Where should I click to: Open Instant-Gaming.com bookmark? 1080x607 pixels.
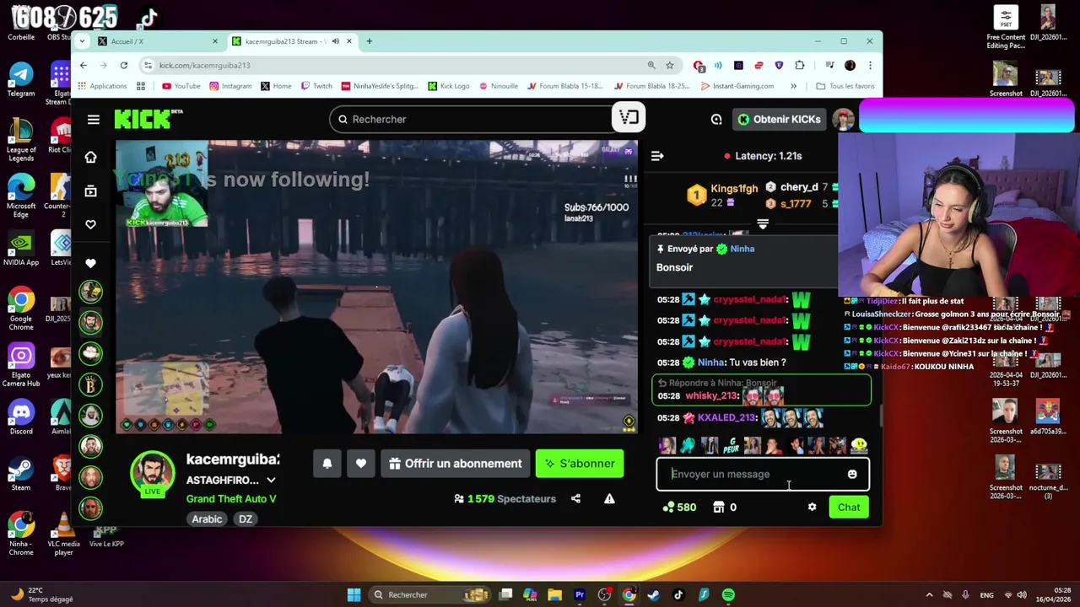coord(737,86)
